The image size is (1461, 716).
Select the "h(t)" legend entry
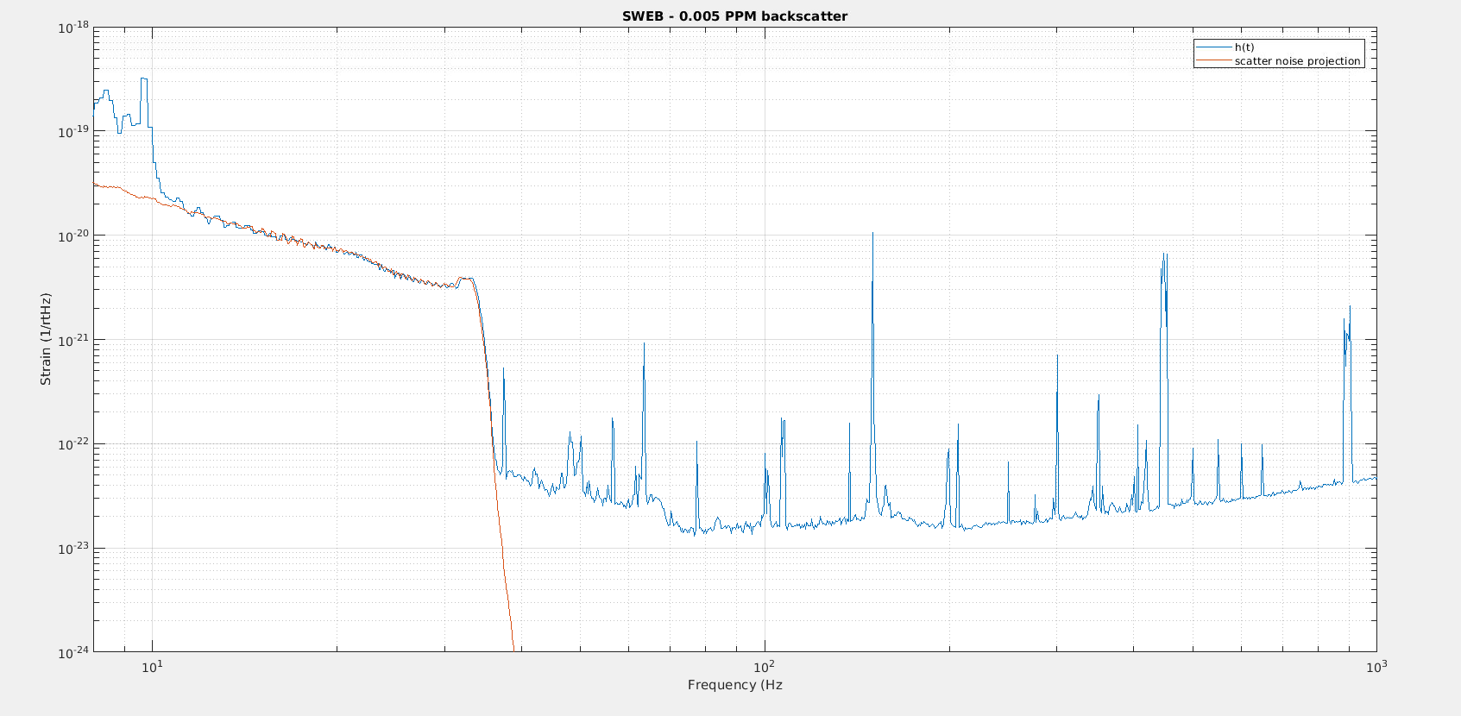pyautogui.click(x=1244, y=47)
